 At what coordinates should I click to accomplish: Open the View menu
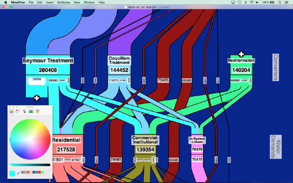77,2
